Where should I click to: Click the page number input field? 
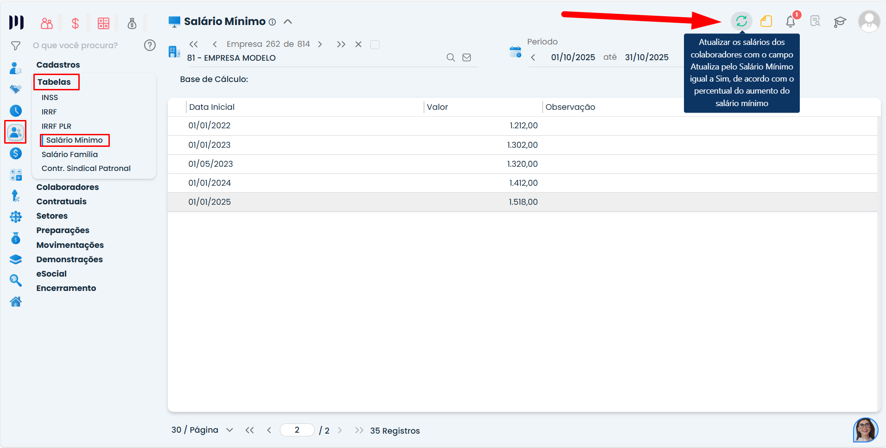coord(297,430)
